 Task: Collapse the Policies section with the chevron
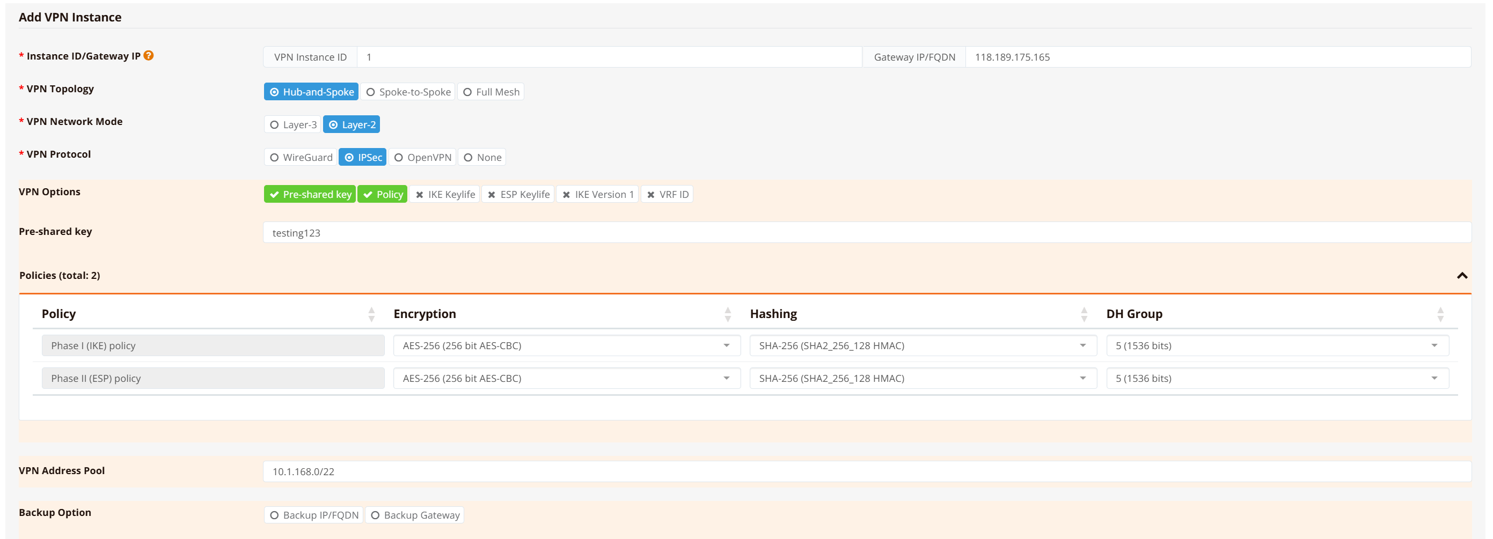click(x=1462, y=276)
